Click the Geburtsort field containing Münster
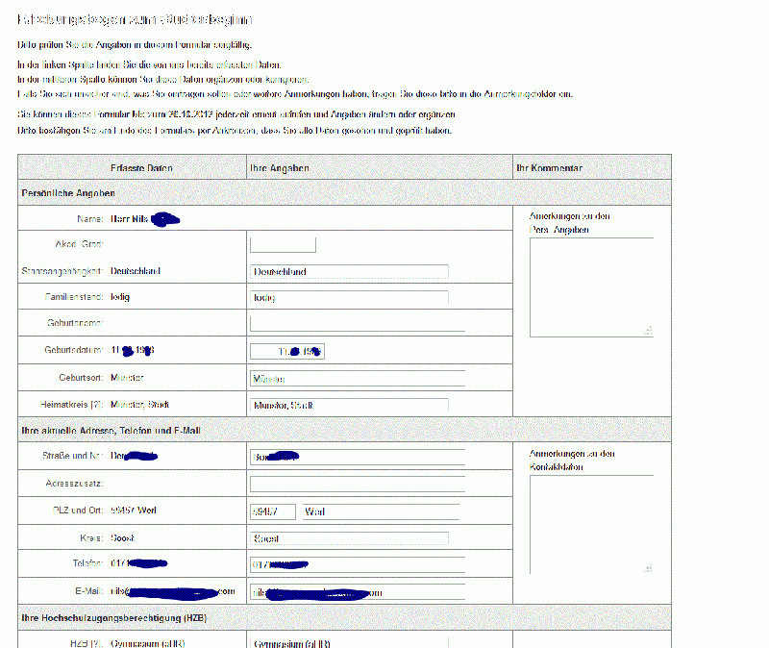The height and width of the screenshot is (648, 769). click(357, 378)
